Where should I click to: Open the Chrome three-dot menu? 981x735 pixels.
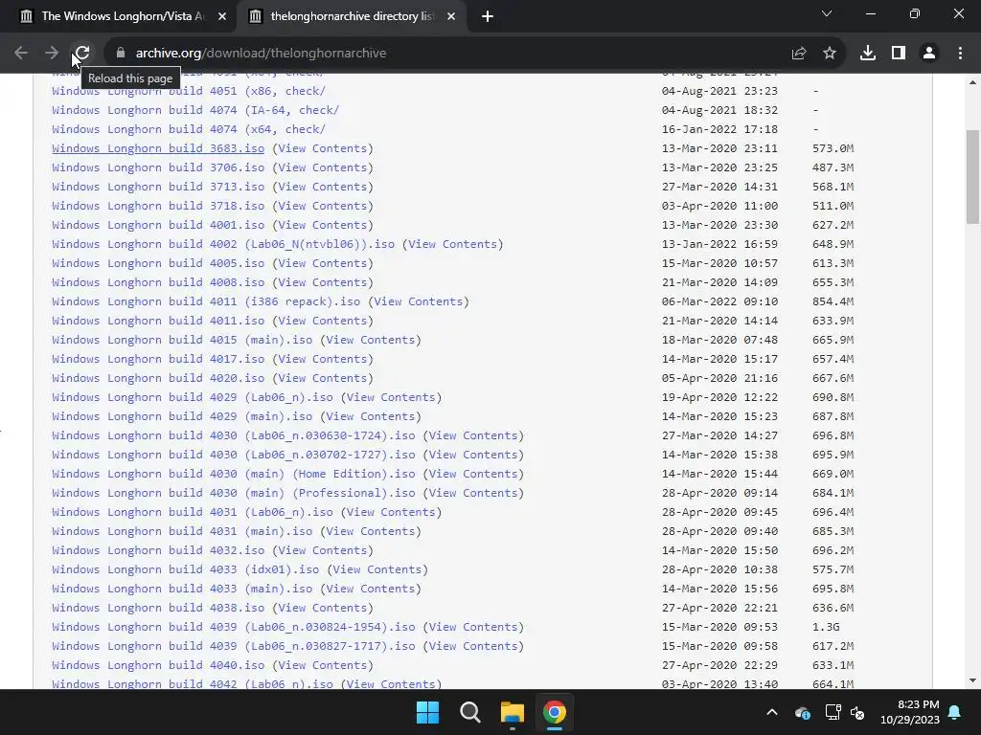tap(960, 54)
